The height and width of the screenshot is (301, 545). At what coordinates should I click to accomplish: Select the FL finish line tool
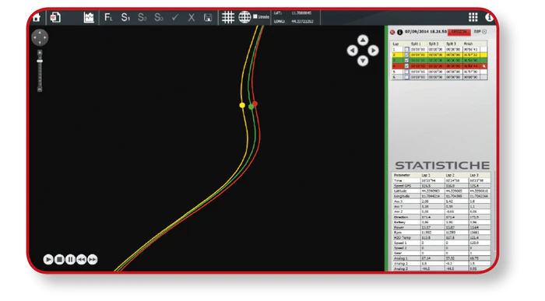[x=108, y=17]
